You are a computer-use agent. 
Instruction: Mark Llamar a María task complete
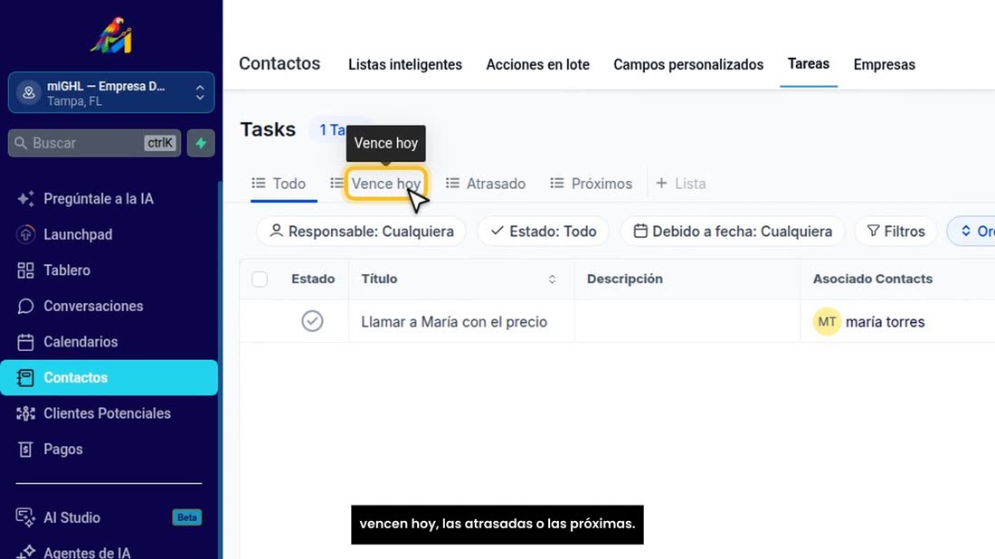312,321
